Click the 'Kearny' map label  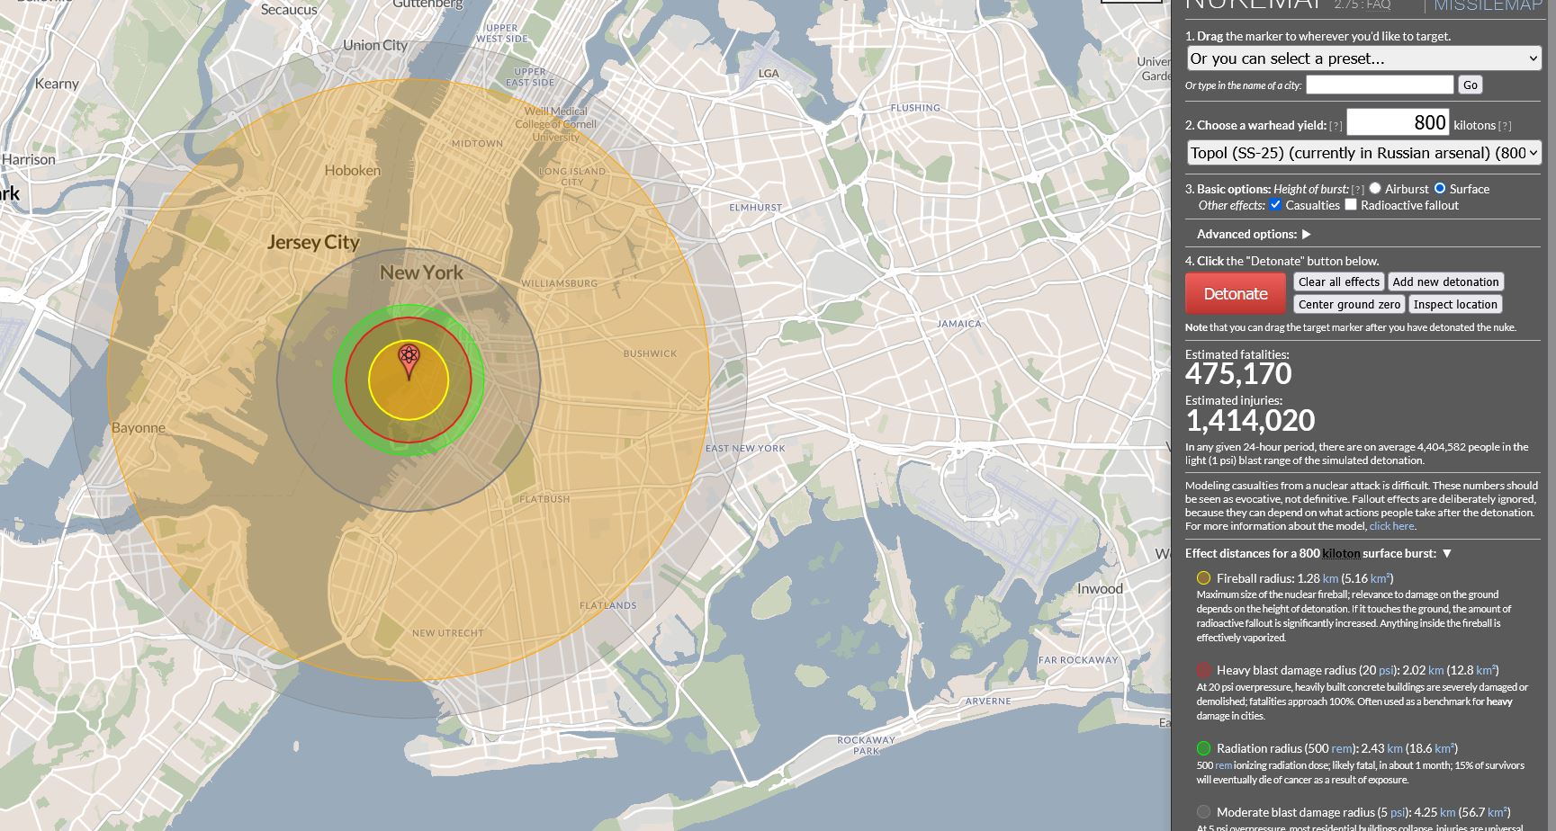click(57, 84)
